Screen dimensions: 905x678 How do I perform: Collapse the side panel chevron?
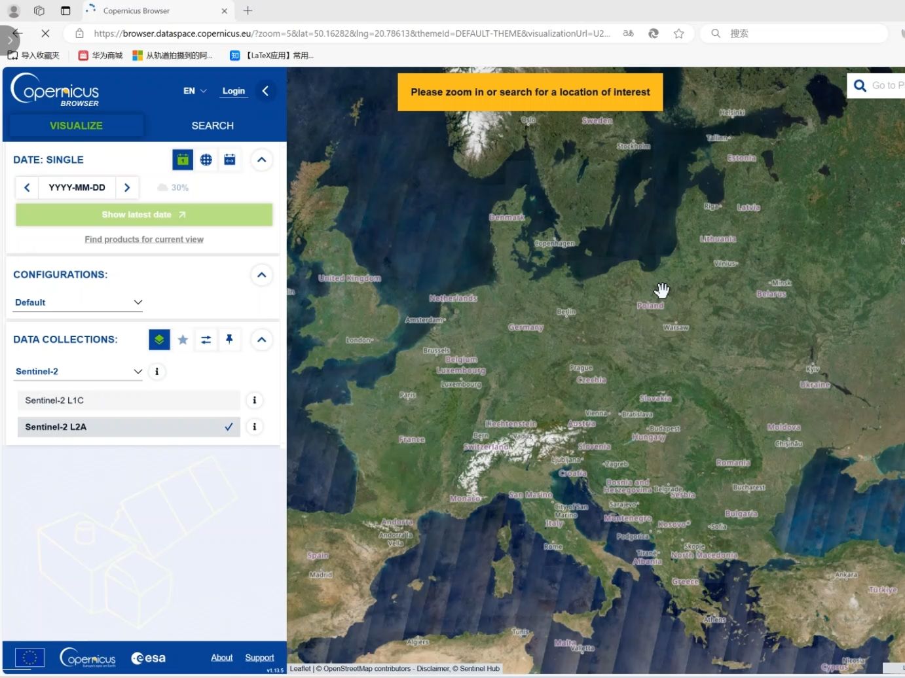coord(265,91)
